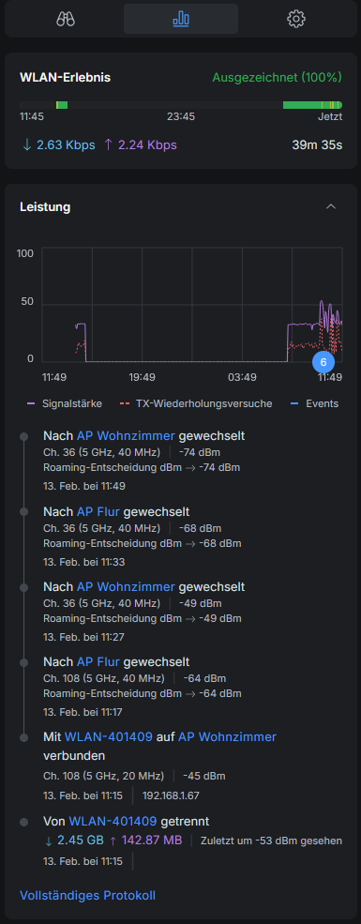The width and height of the screenshot is (361, 924).
Task: Click the WLAN-Erlebnis timeline bar
Action: (181, 105)
